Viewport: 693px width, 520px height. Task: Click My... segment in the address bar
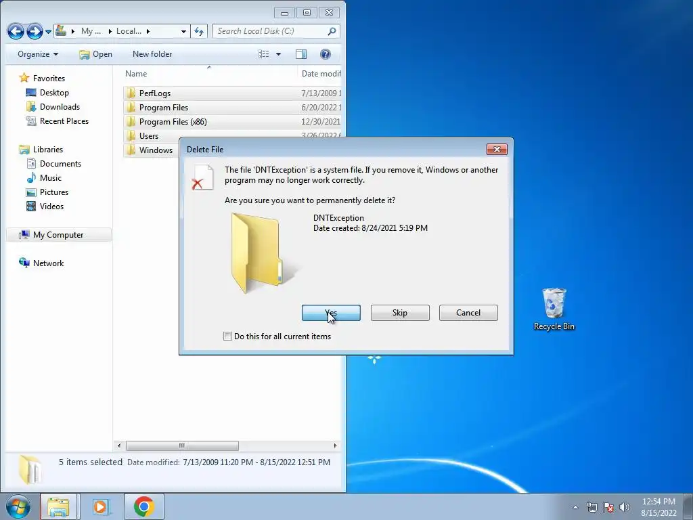click(x=91, y=31)
